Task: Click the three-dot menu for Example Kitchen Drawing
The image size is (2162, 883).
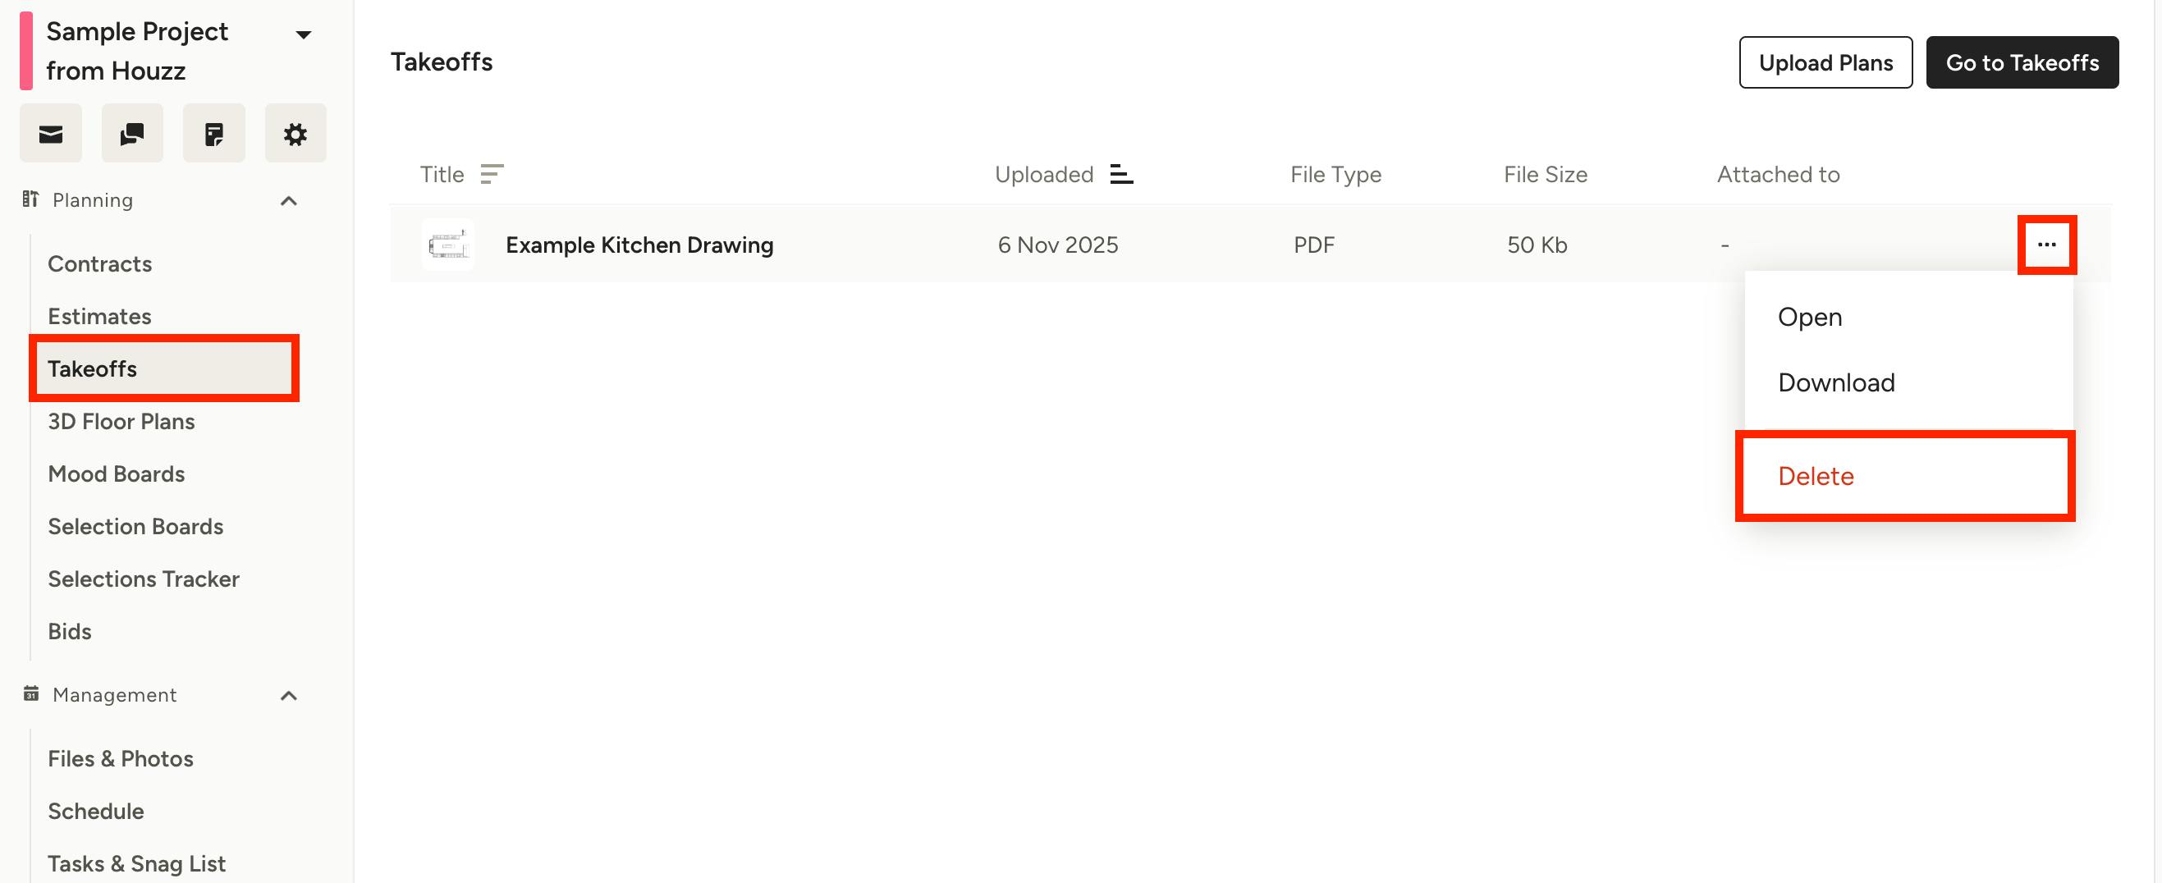Action: tap(2046, 245)
